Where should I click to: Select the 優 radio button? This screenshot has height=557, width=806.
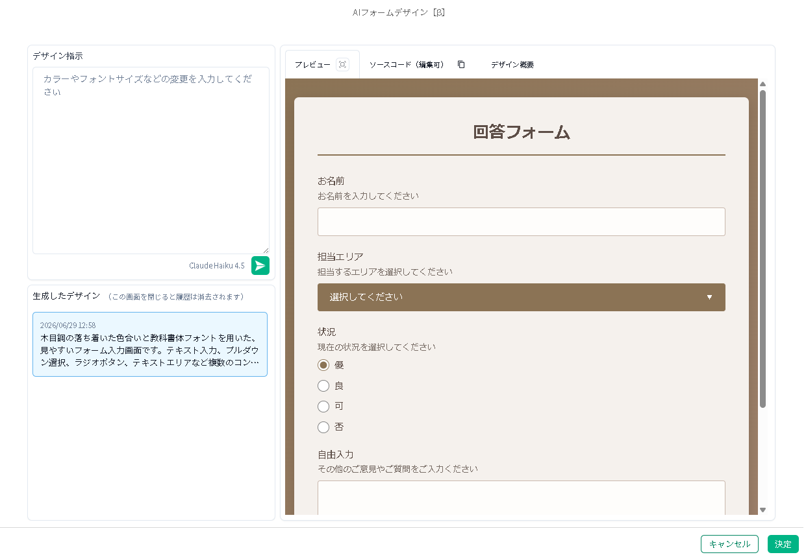tap(323, 365)
